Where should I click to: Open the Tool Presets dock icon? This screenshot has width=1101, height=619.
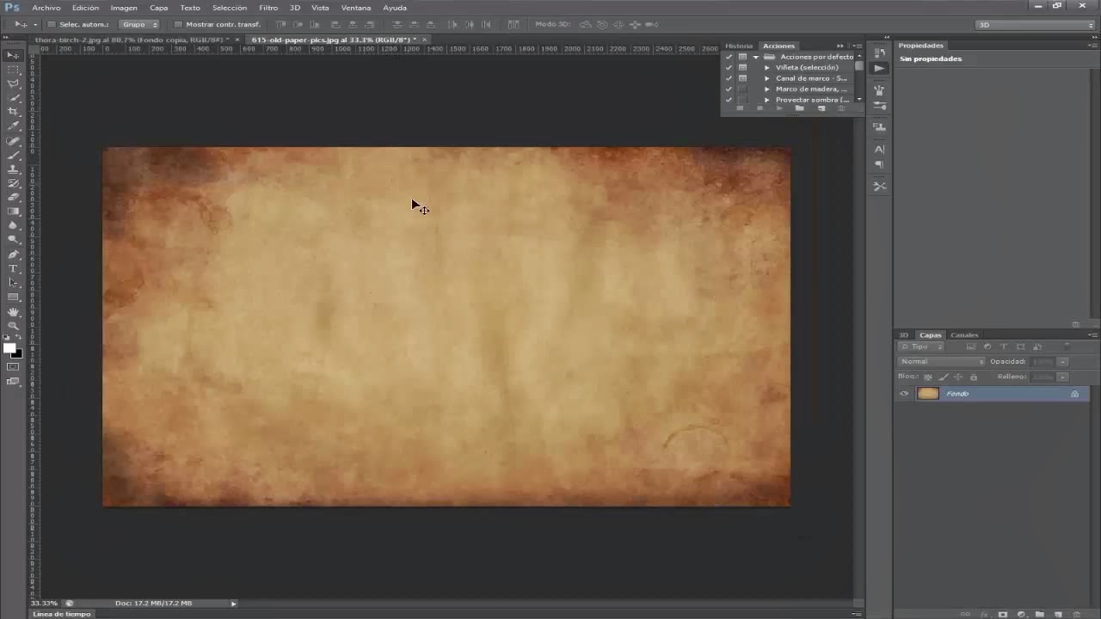[879, 186]
